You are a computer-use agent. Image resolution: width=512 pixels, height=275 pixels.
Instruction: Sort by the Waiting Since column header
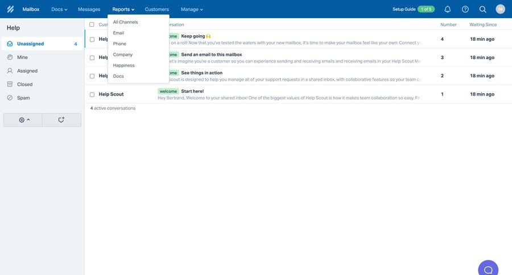(x=483, y=24)
